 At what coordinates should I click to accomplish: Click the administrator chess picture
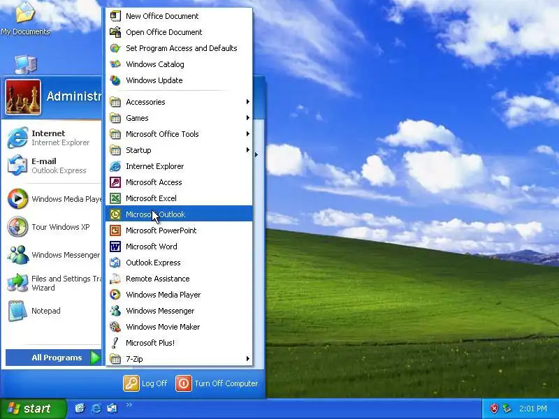tap(23, 97)
